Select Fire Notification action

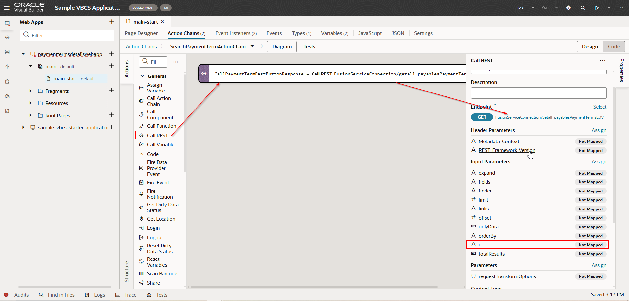pyautogui.click(x=156, y=194)
